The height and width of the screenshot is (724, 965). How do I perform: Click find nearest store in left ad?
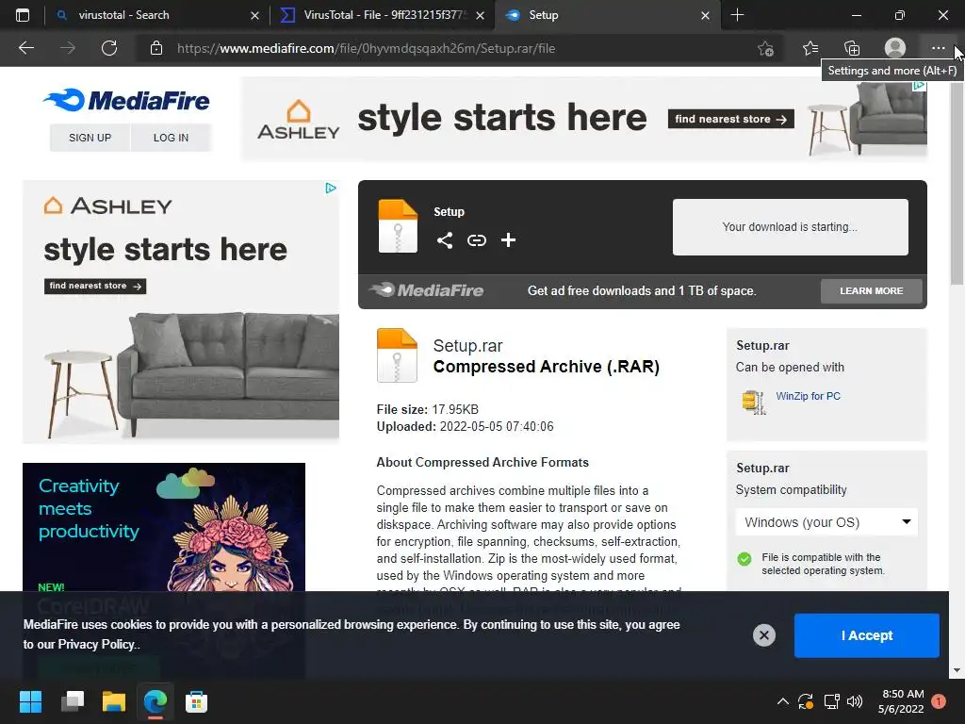(95, 286)
